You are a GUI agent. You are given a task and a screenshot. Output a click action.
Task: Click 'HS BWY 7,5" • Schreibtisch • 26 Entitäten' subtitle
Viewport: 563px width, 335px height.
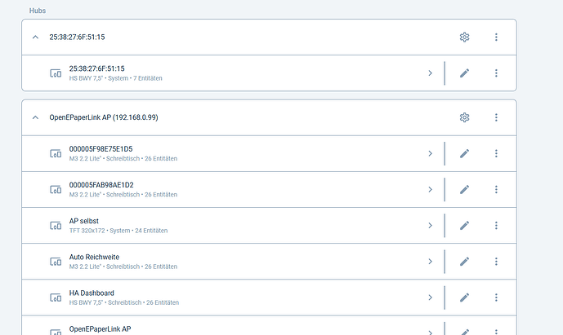124,302
